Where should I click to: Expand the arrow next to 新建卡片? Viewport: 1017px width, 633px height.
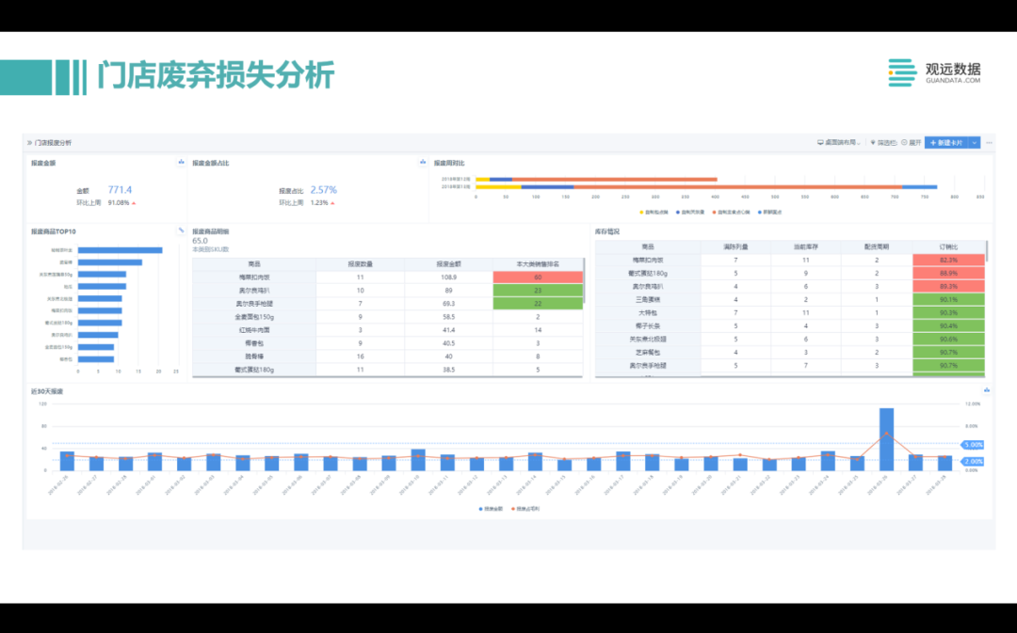point(975,143)
